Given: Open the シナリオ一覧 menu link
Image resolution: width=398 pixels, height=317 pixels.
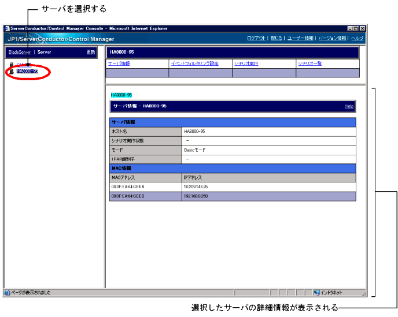Looking at the screenshot, I should coord(310,64).
